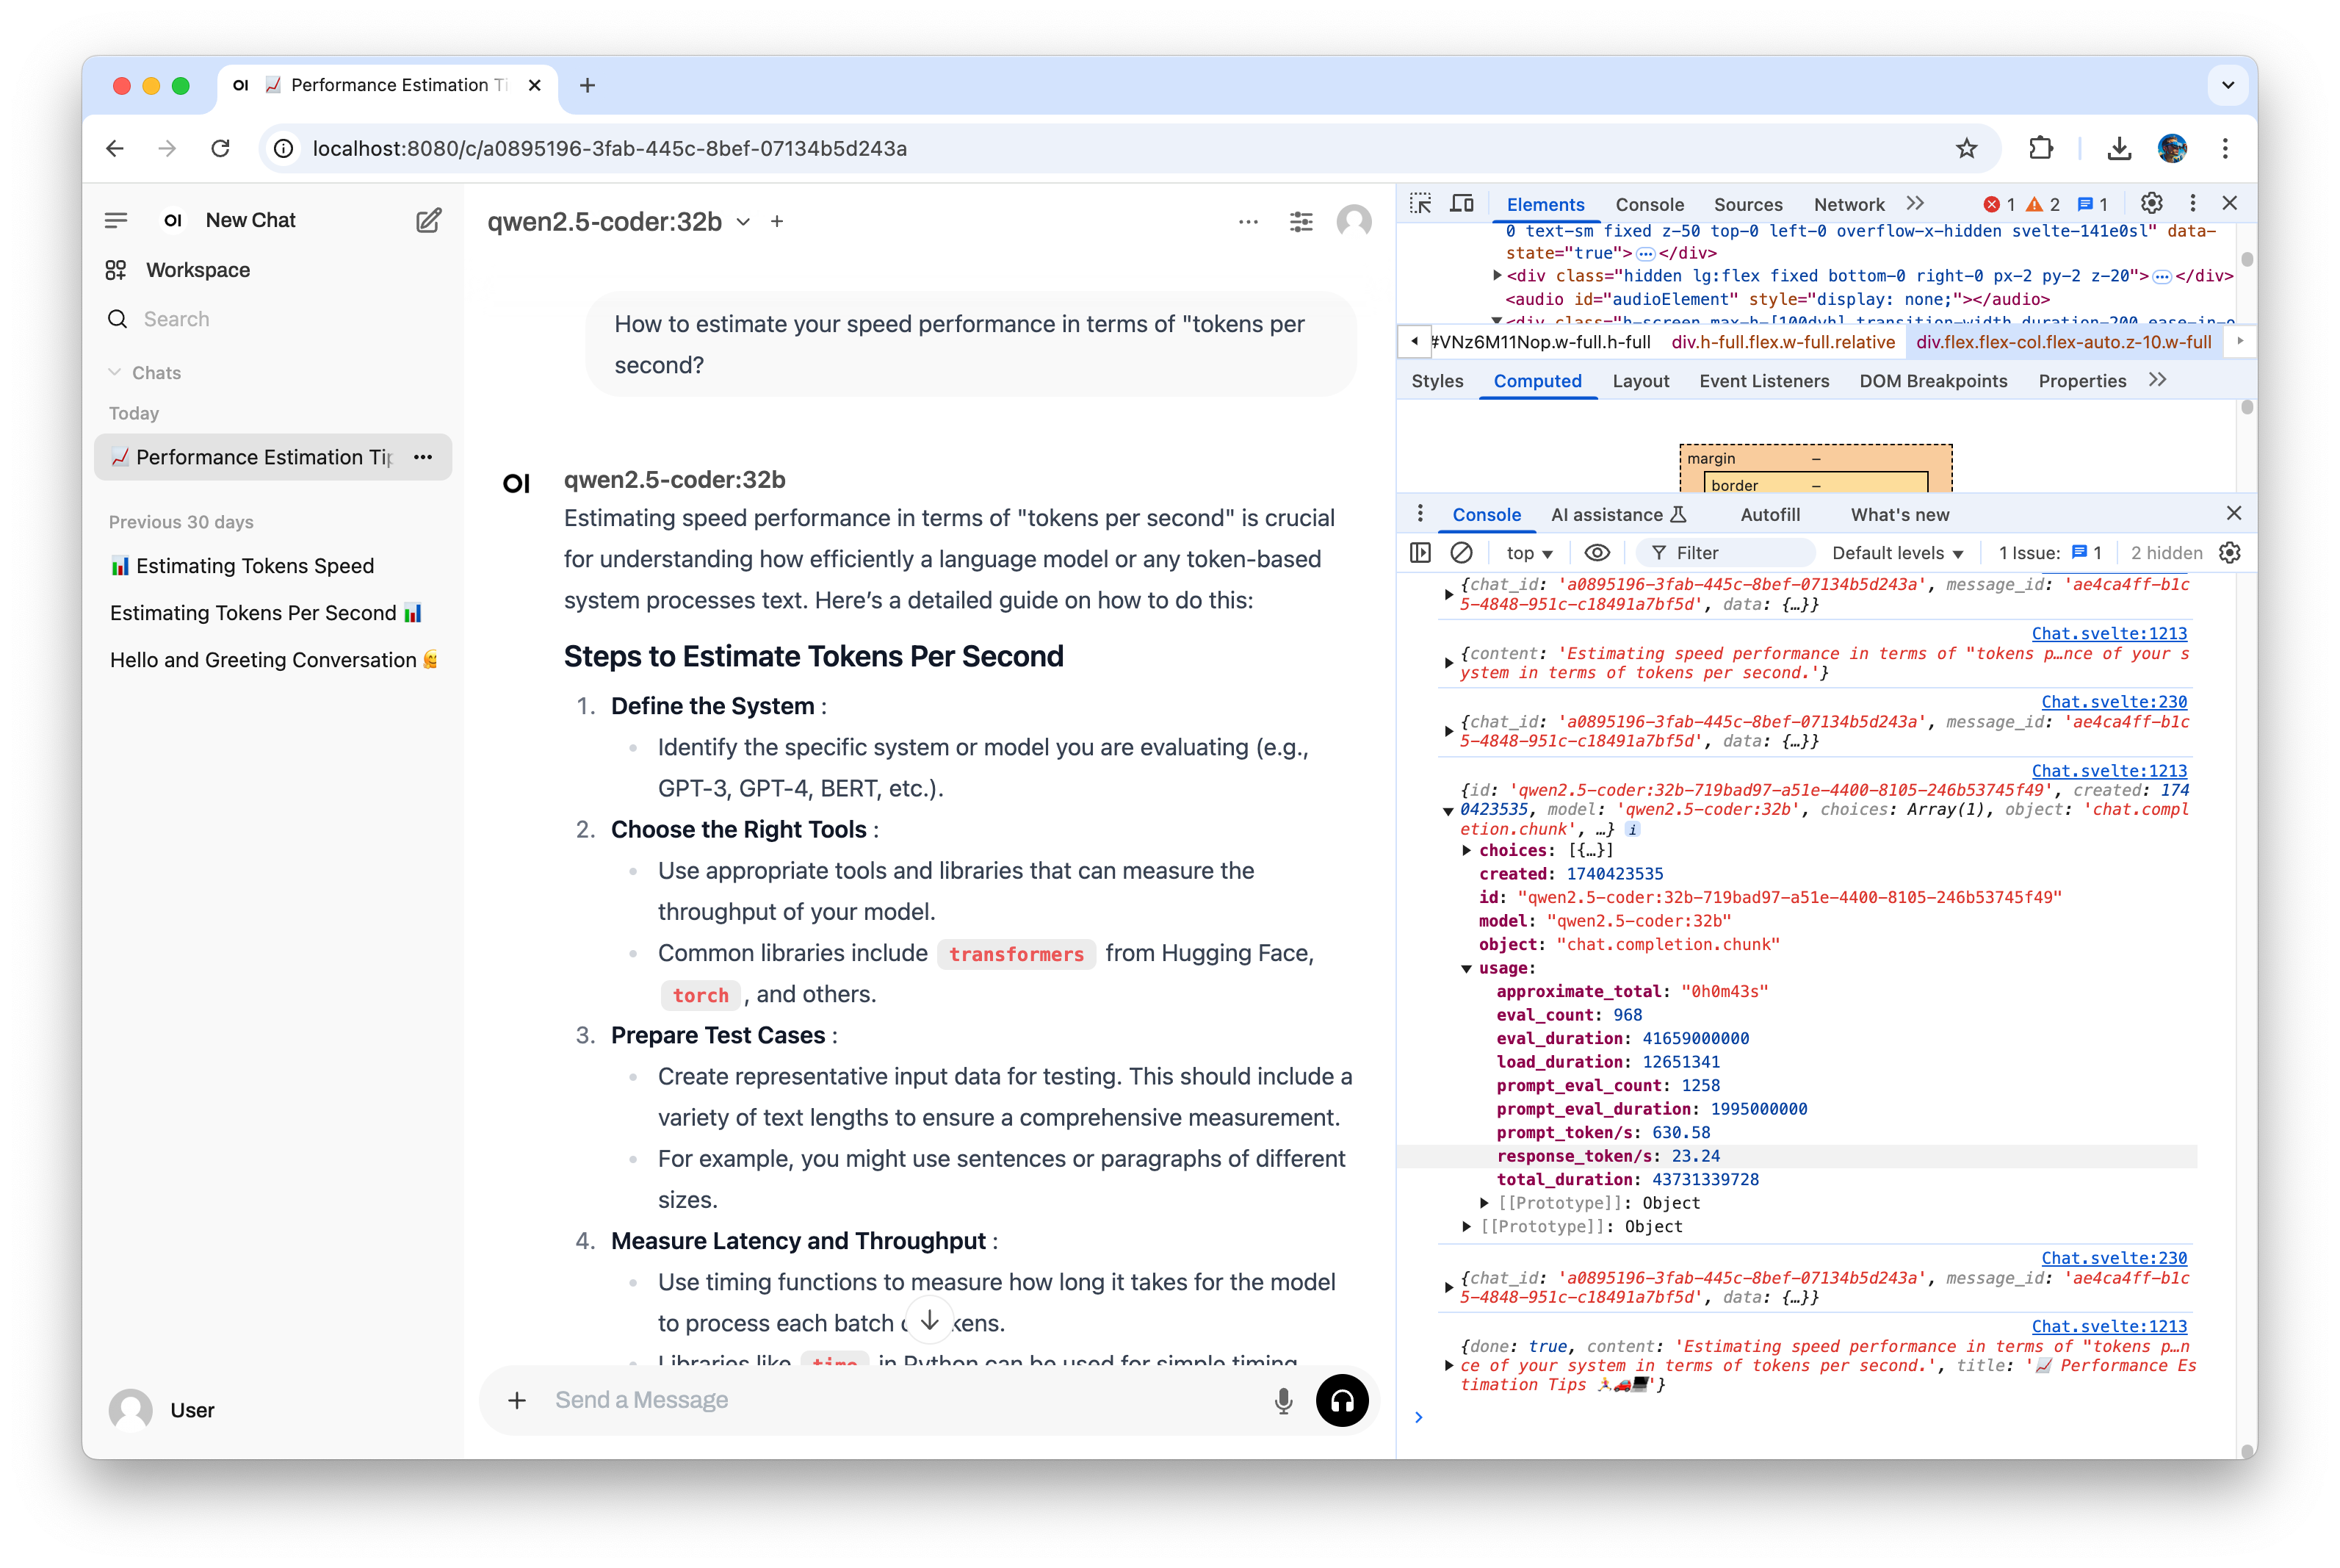
Task: Toggle the device emulation toolbar
Action: click(x=1462, y=203)
